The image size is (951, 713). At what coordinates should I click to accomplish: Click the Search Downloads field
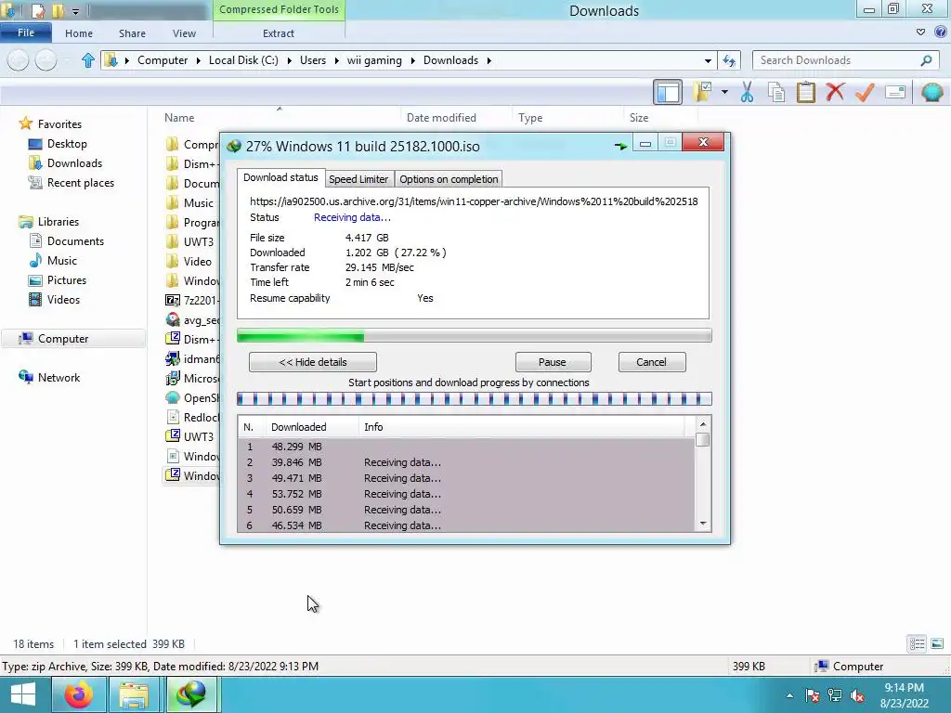coord(845,60)
